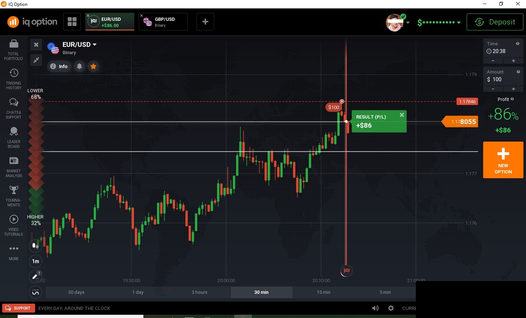Click the current price tag 1.178055
The image size is (526, 318).
tap(460, 122)
